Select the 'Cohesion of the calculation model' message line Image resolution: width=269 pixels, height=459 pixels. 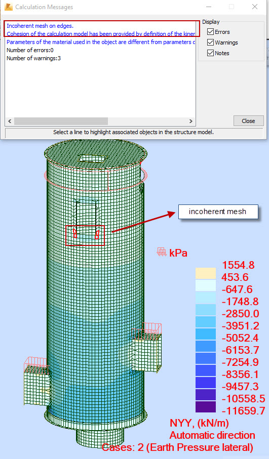101,34
